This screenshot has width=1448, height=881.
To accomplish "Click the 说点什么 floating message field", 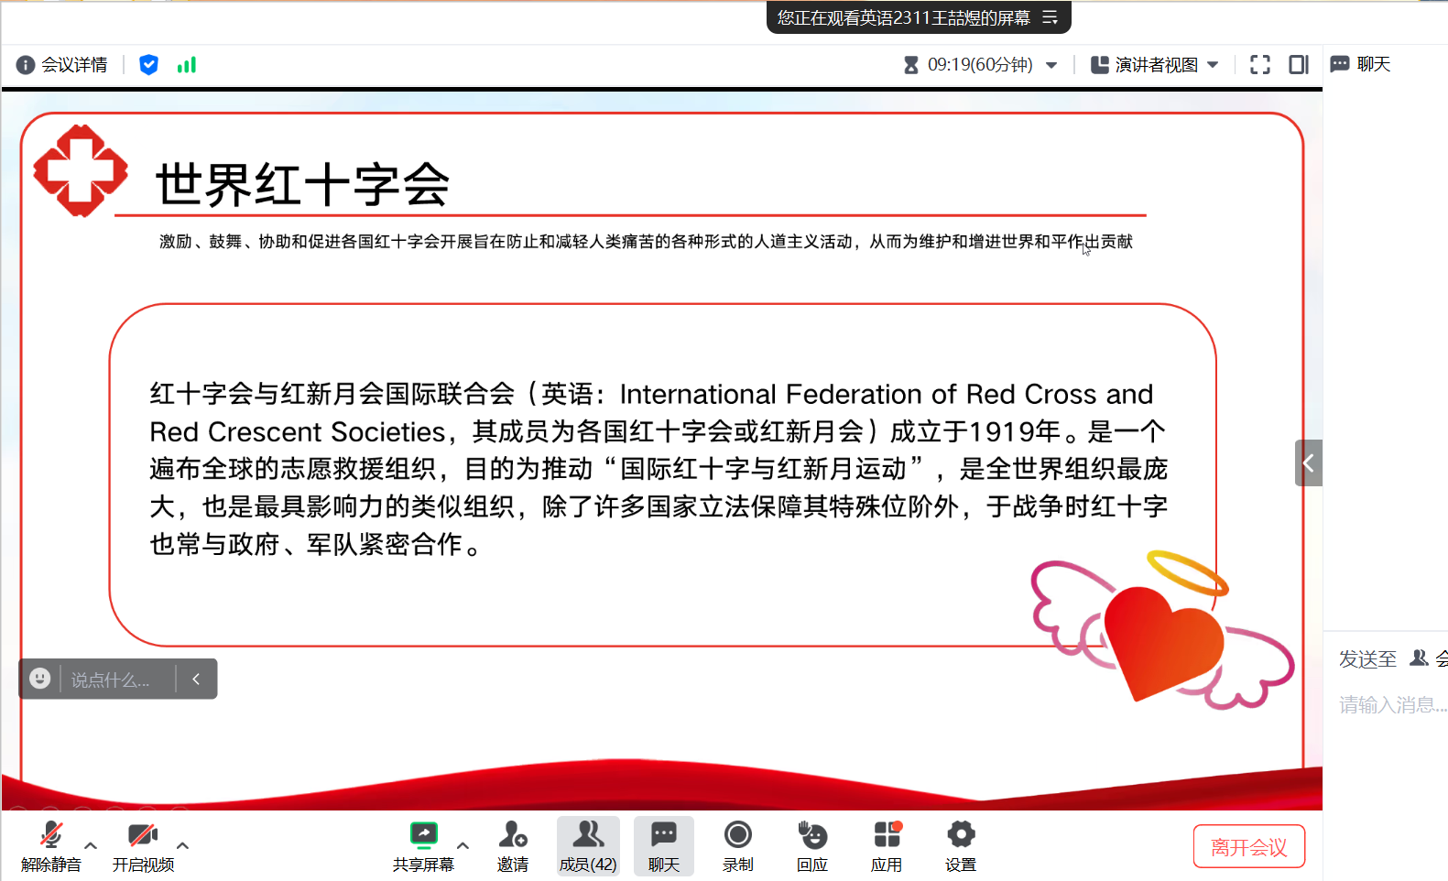I will (x=116, y=680).
